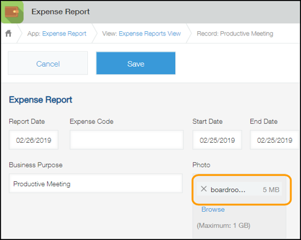This screenshot has width=301, height=240.
Task: Click the Expense Code label
Action: click(x=92, y=121)
